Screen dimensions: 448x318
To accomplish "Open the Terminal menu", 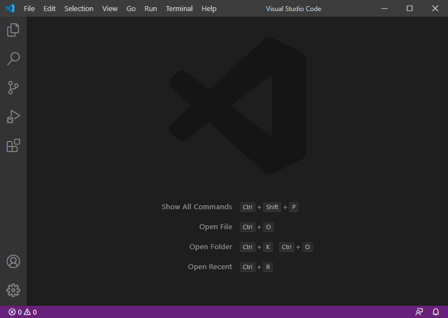I will (179, 8).
